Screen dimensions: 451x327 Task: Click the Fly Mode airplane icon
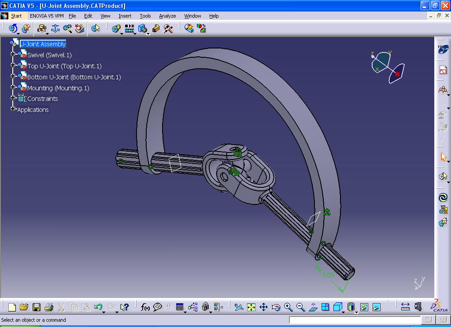click(x=239, y=307)
